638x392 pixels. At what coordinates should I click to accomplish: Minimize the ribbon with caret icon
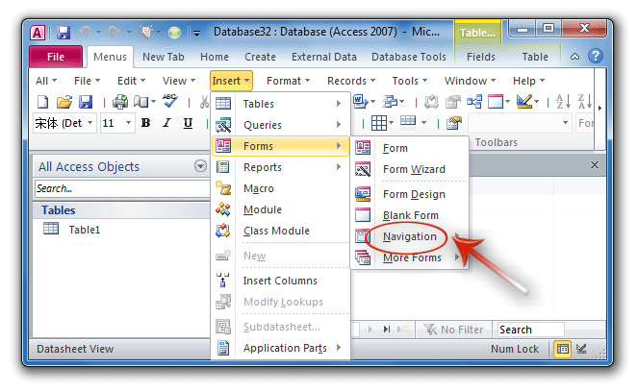coord(574,57)
